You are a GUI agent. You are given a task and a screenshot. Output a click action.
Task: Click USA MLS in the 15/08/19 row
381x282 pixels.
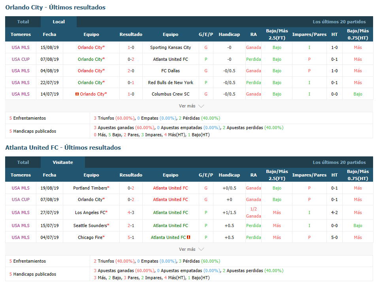click(x=21, y=47)
